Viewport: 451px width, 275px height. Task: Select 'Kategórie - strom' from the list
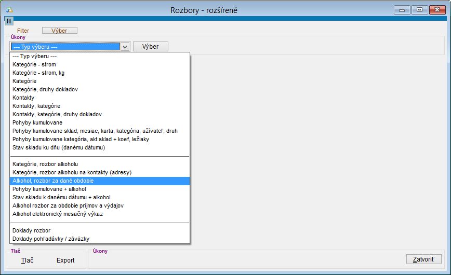coord(34,65)
